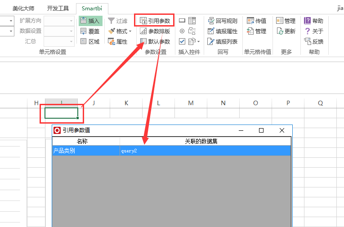The image size is (344, 227).
Task: Open 帮助 help with purple book icon
Action: [x=313, y=21]
